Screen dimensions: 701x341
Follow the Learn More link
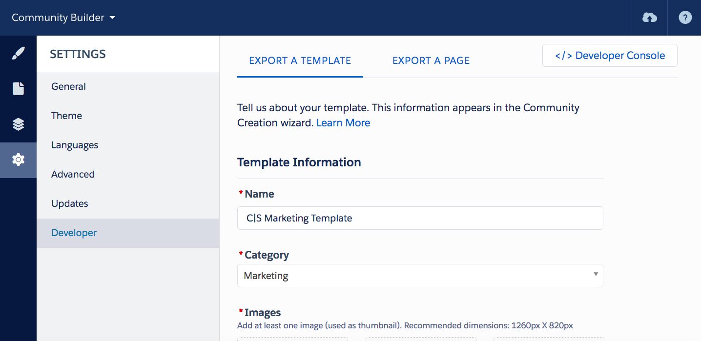(x=343, y=123)
